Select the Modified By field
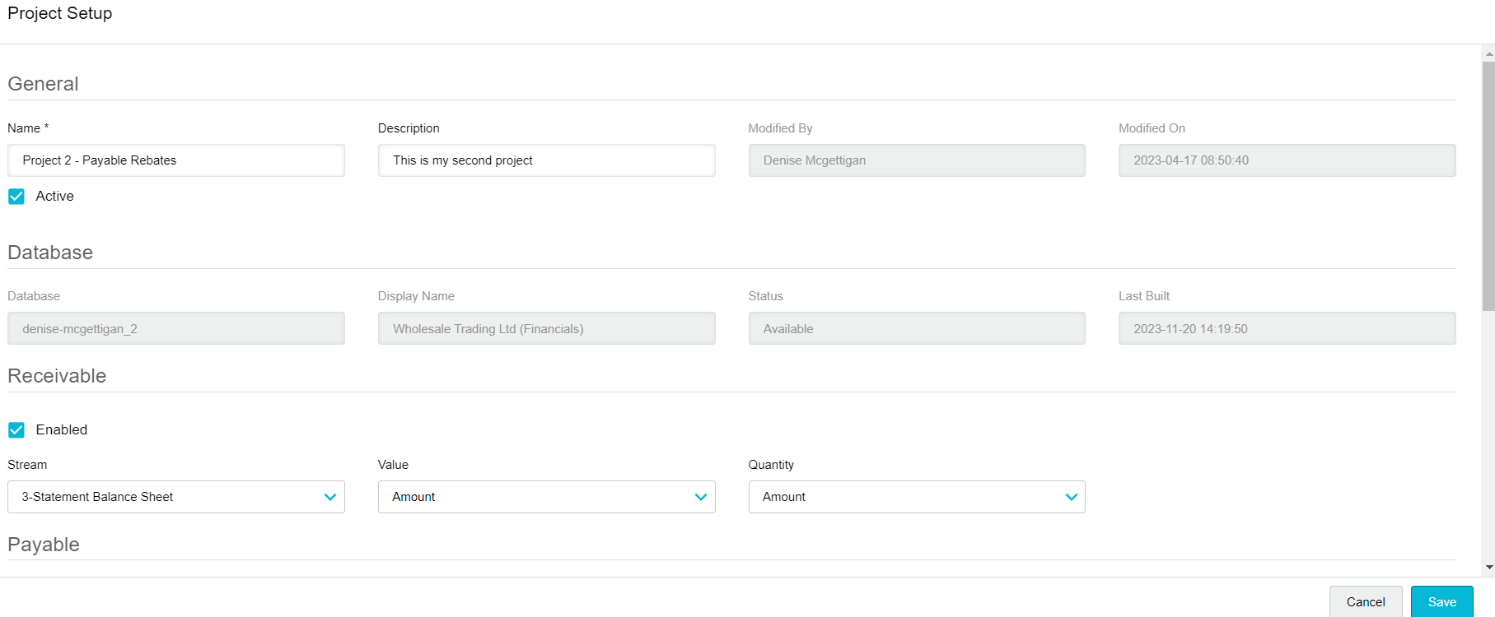Image resolution: width=1495 pixels, height=617 pixels. pos(916,160)
